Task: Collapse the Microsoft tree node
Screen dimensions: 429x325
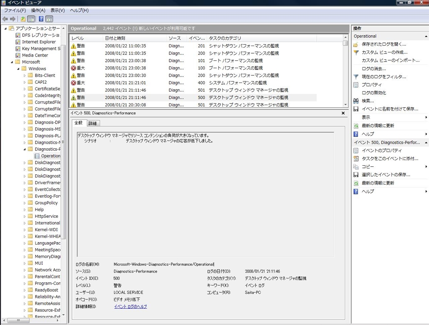Action: pyautogui.click(x=11, y=62)
